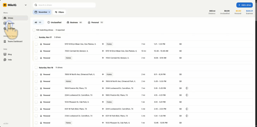Click the MileIQ logo icon
257x127 pixels.
pyautogui.click(x=5, y=5)
